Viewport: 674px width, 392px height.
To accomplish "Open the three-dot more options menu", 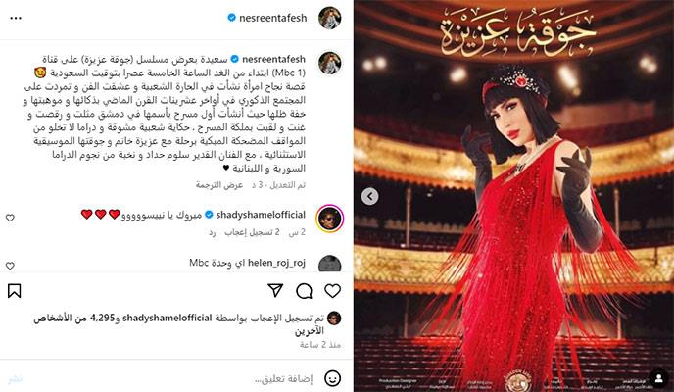I will 16,18.
